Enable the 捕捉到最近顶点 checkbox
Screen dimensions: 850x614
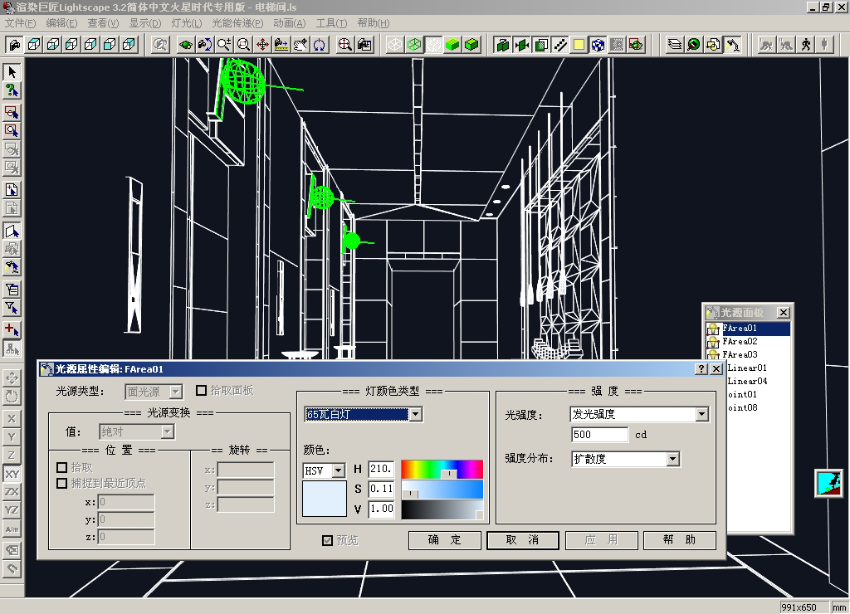pos(61,483)
